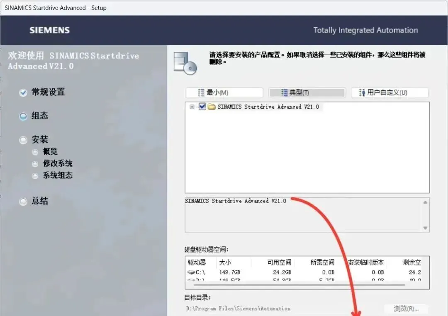Image resolution: width=448 pixels, height=316 pixels.
Task: Click the 目标目录 label
Action: (x=197, y=297)
